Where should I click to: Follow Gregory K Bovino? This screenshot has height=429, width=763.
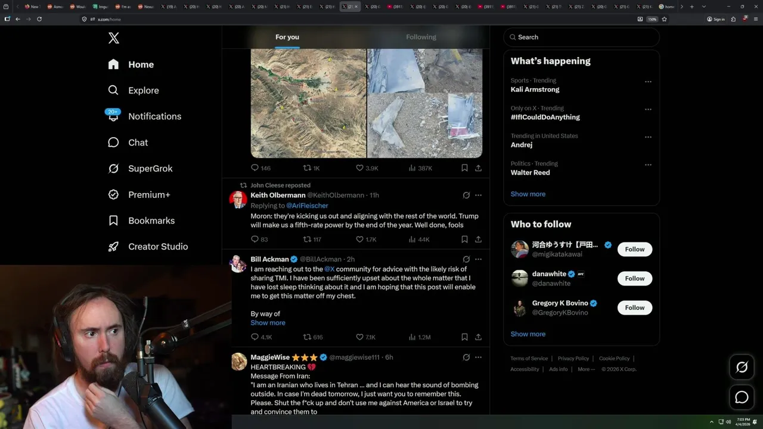pos(635,307)
